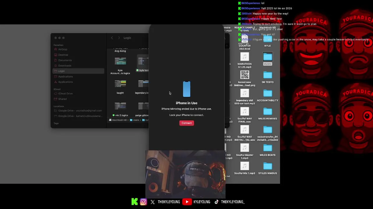The height and width of the screenshot is (209, 373).
Task: Select the DR TESTO folder on the desktop
Action: pos(268,77)
